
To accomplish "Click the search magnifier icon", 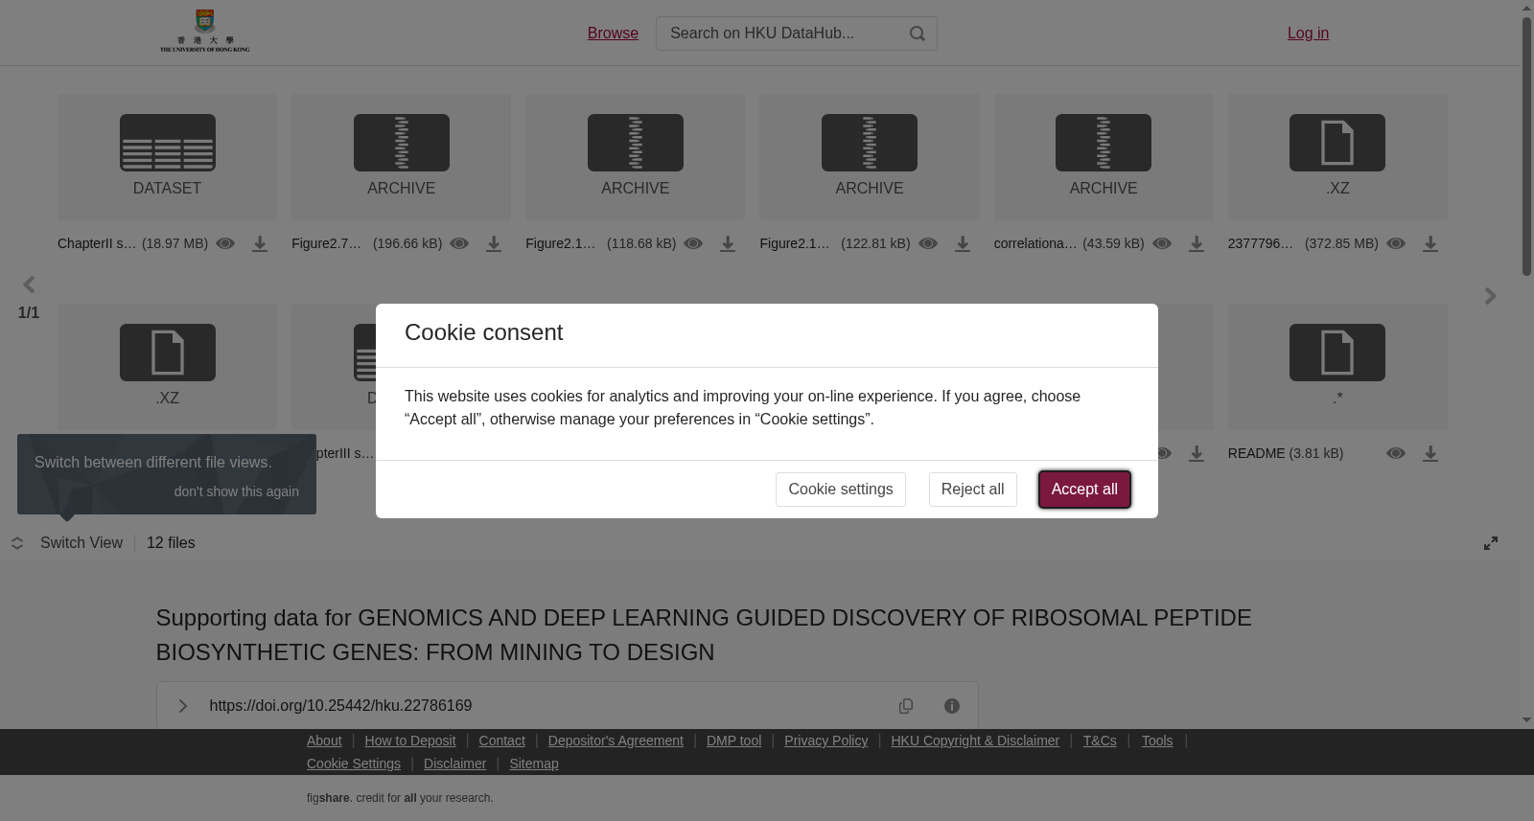I will tap(918, 34).
